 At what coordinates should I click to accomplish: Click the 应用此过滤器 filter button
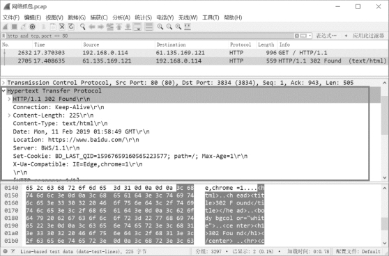tap(368, 36)
